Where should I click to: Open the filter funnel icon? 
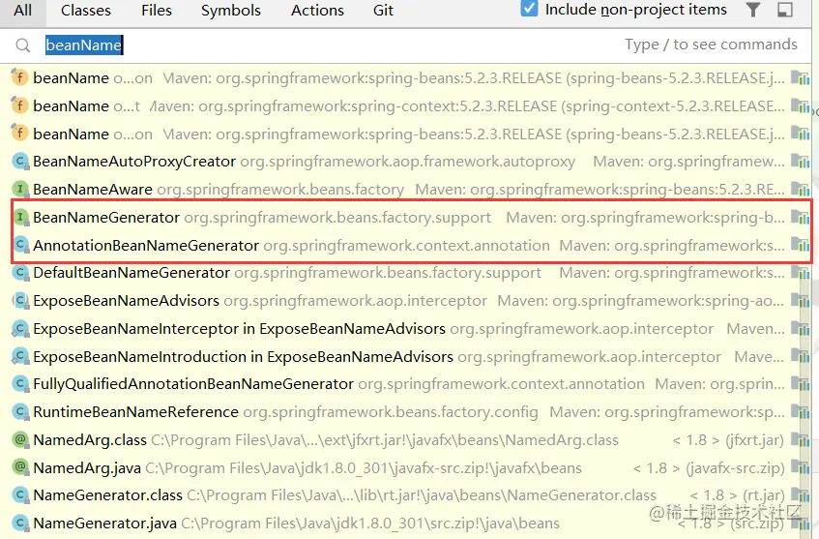coord(752,10)
